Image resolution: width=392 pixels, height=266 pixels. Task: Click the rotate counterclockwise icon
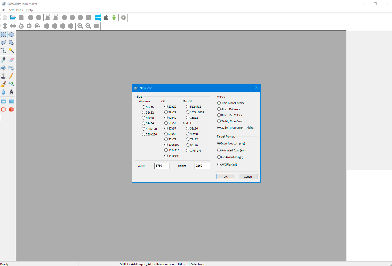tap(21, 26)
